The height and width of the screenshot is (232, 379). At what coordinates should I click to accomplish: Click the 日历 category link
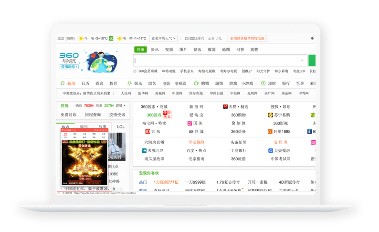pos(85,84)
